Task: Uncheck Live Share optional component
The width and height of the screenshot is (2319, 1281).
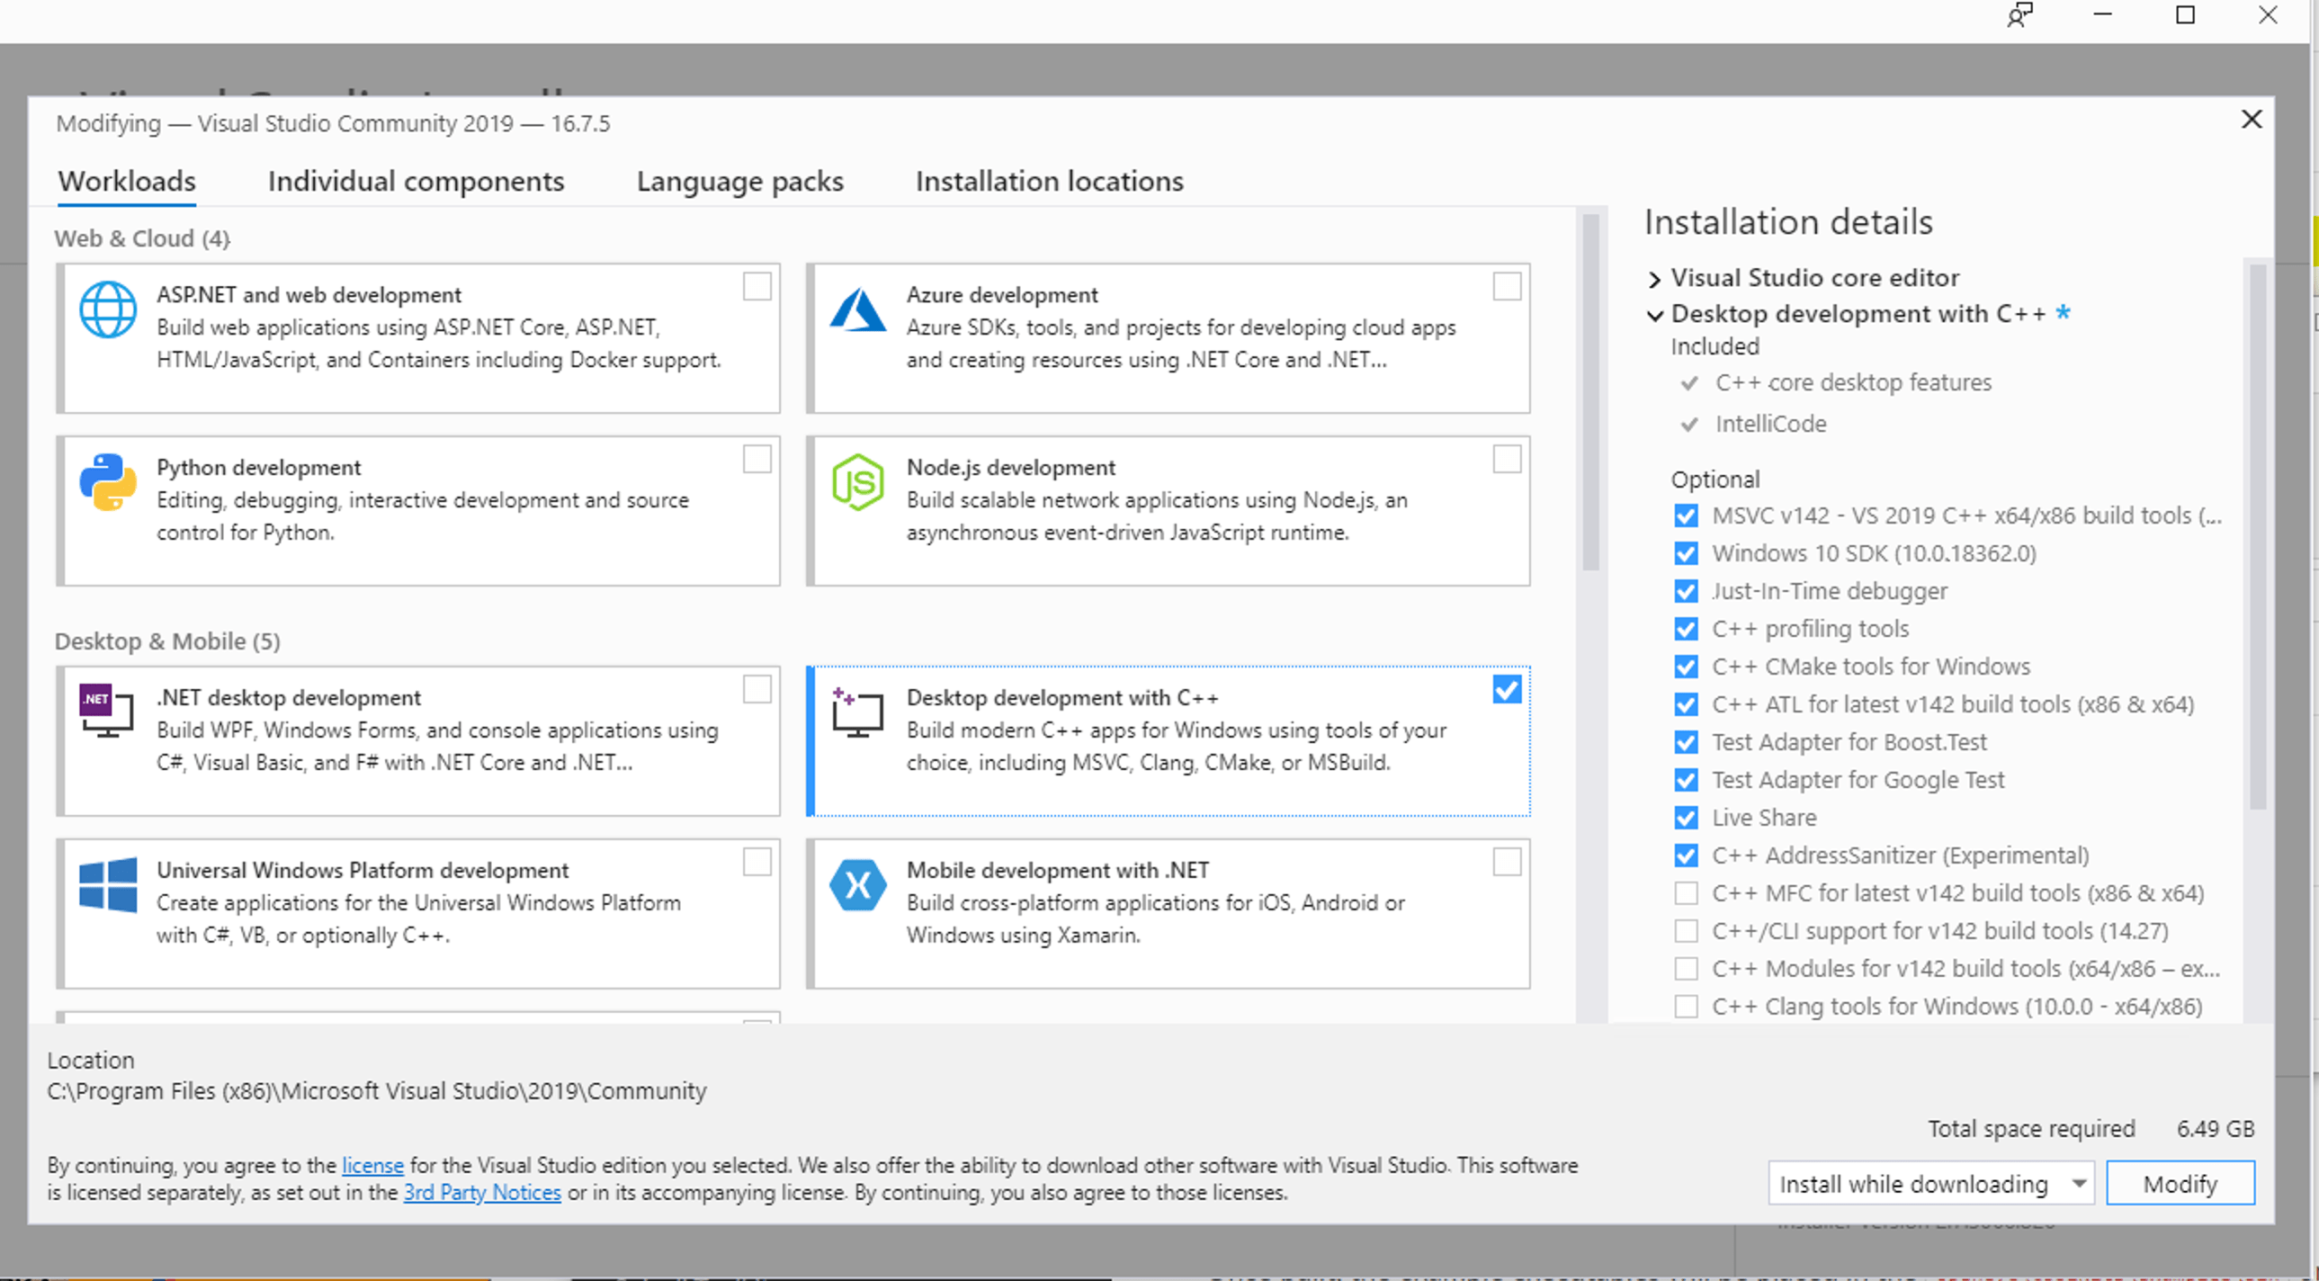Action: click(x=1685, y=818)
